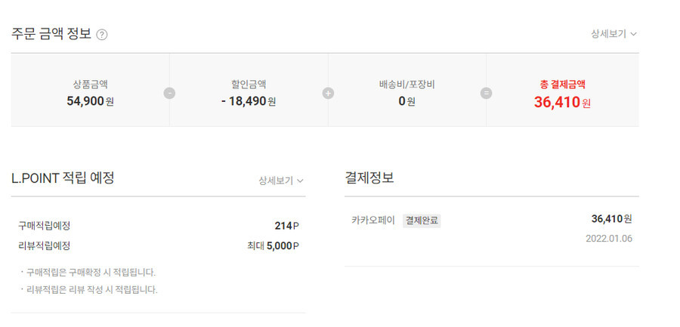Click the 리뷰적립예정 최대 5,000P row
The height and width of the screenshot is (327, 680).
[159, 246]
